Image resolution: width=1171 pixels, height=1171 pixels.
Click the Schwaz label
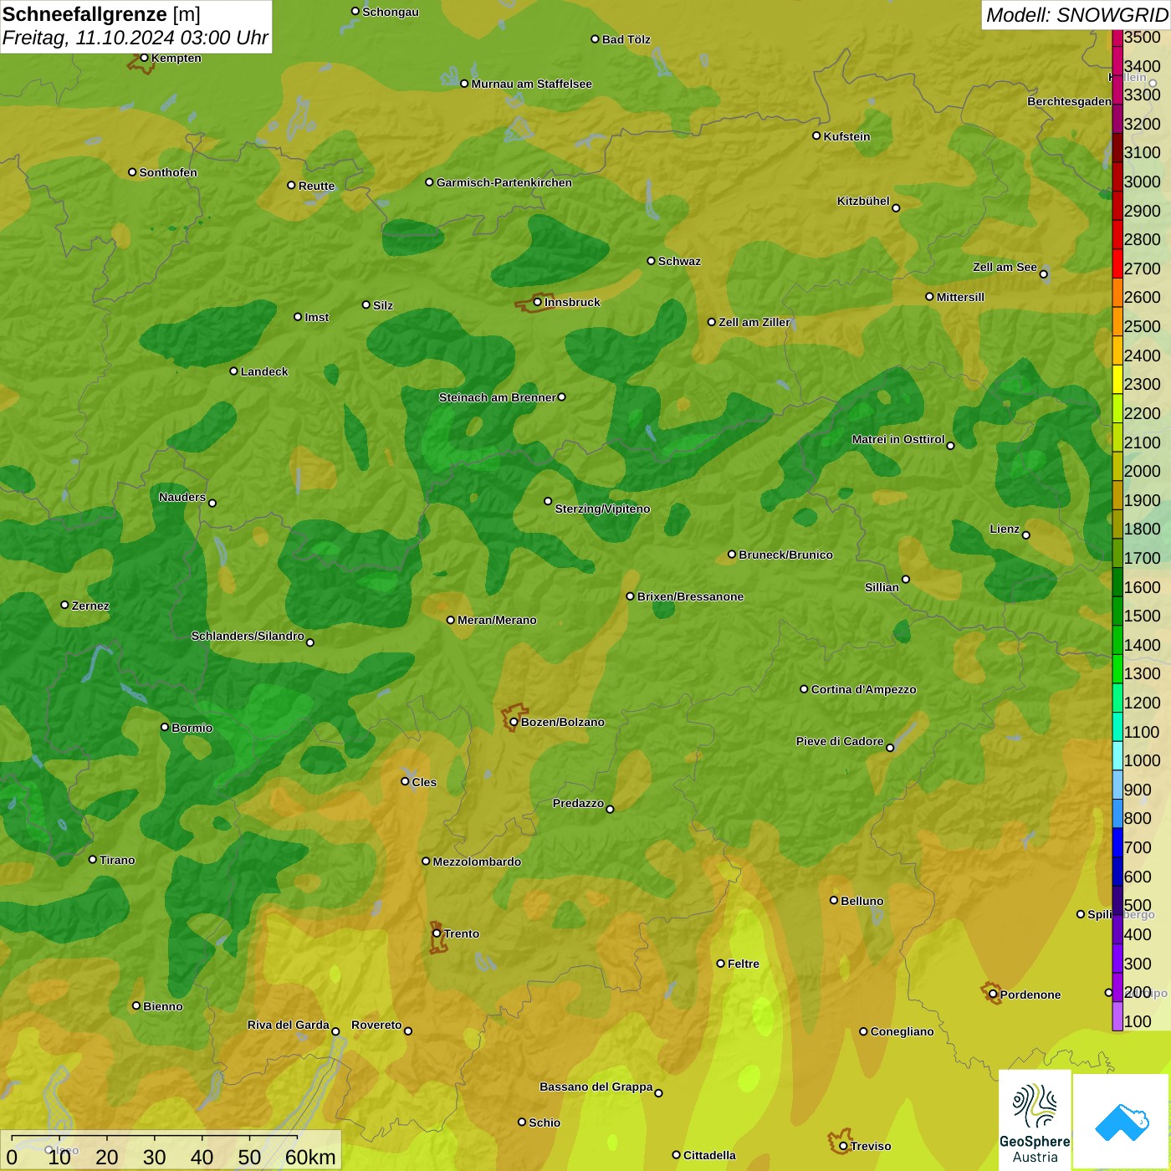click(679, 261)
